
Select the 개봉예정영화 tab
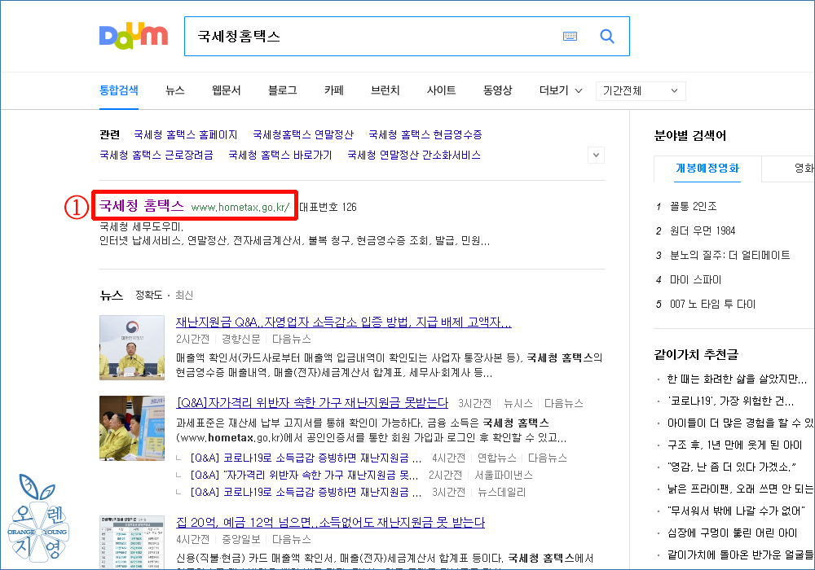pyautogui.click(x=707, y=169)
